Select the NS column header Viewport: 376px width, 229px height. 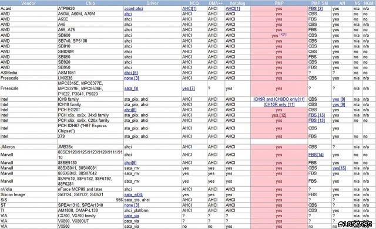(x=357, y=3)
